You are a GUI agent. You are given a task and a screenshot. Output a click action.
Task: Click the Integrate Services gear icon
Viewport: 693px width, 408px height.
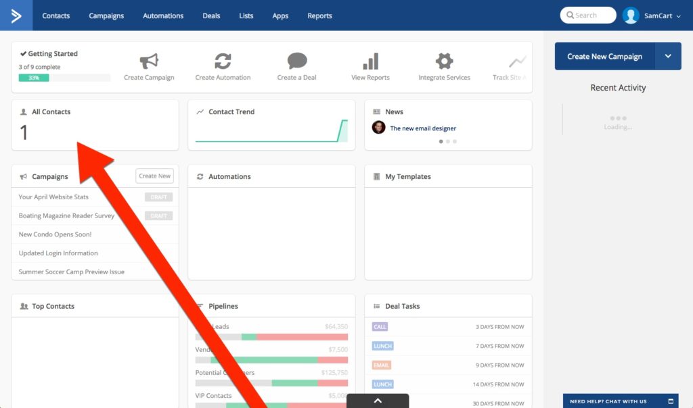tap(444, 61)
